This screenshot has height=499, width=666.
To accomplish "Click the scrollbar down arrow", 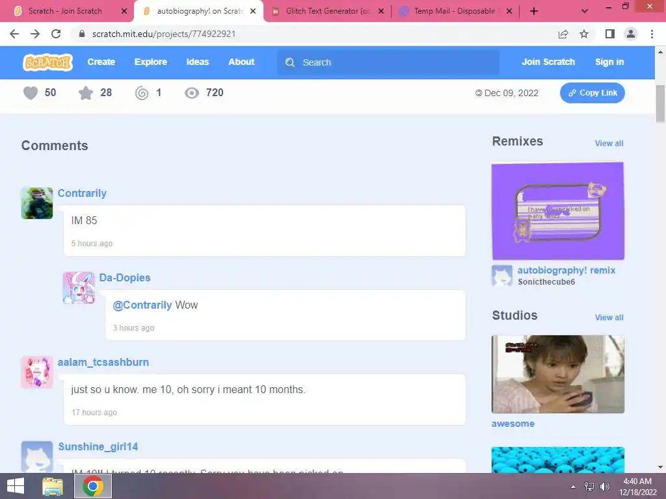I will pos(660,467).
